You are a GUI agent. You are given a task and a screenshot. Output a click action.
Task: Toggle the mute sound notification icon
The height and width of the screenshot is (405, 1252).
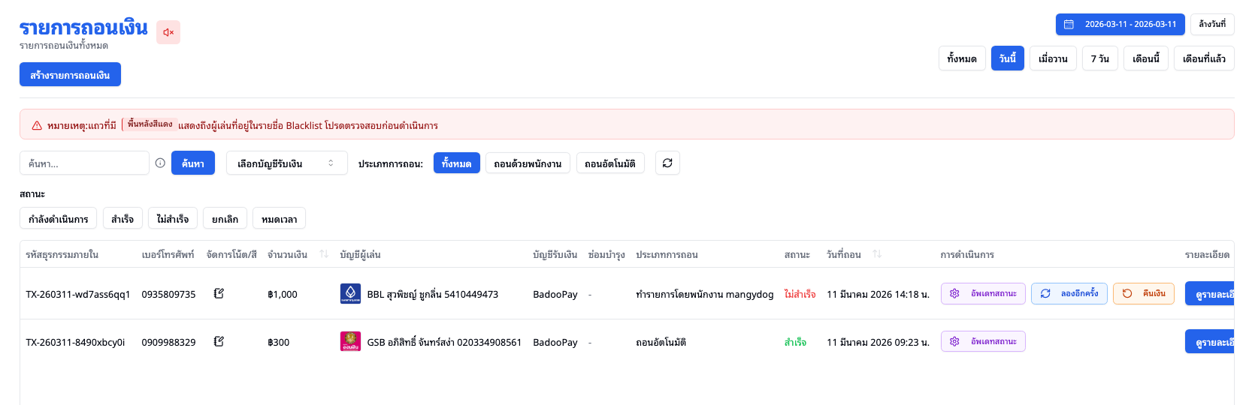(x=168, y=32)
